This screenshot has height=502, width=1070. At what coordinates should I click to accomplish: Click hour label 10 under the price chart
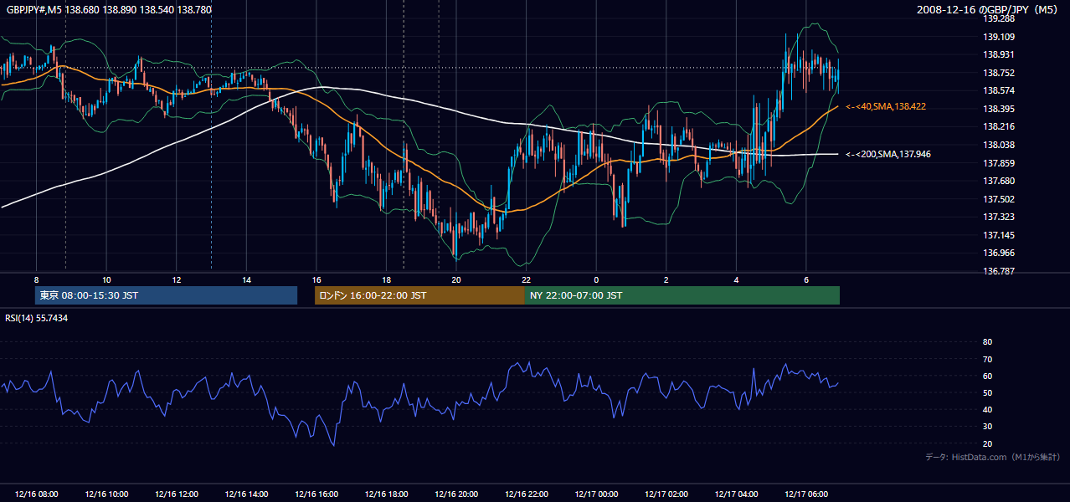pyautogui.click(x=106, y=279)
